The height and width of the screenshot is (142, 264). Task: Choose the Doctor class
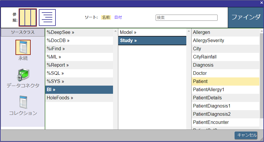[x=200, y=73]
